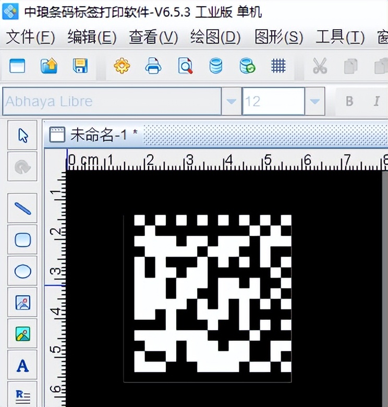Click the copy icon in toolbar

click(x=350, y=66)
